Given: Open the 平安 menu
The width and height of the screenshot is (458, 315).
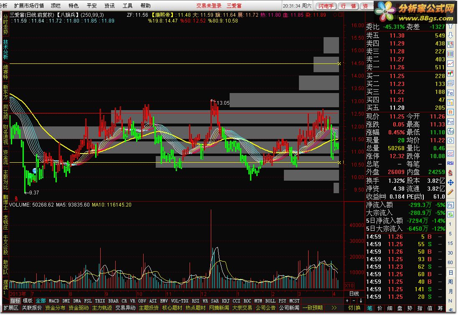Looking at the screenshot, I should 91,5.
